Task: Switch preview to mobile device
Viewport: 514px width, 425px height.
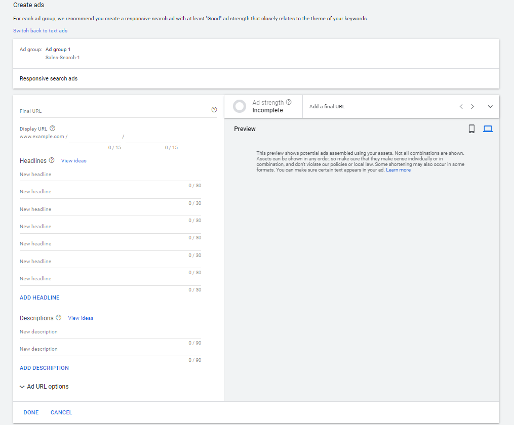Action: (x=471, y=129)
